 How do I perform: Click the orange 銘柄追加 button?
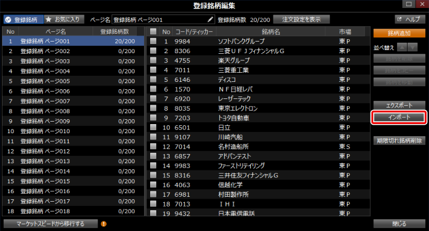click(399, 33)
